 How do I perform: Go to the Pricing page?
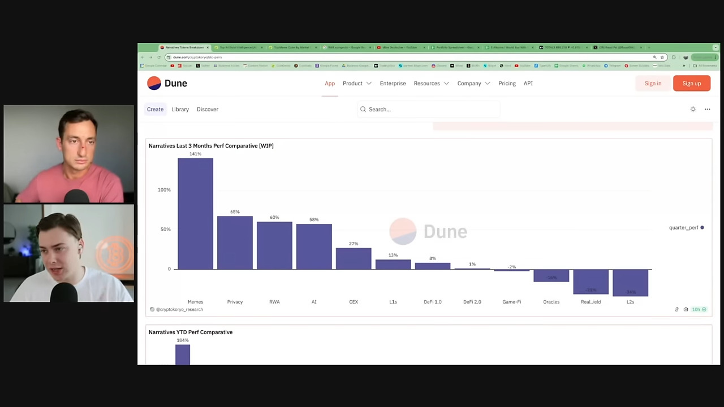pos(507,83)
